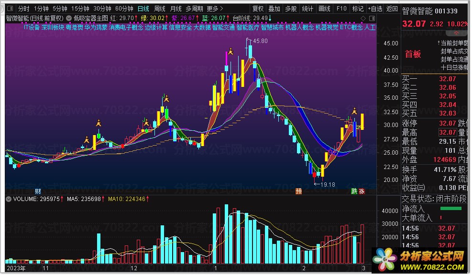This screenshot has width=472, height=275.
Task: Click the 买五 bid price 32.03
Action: tap(447, 113)
